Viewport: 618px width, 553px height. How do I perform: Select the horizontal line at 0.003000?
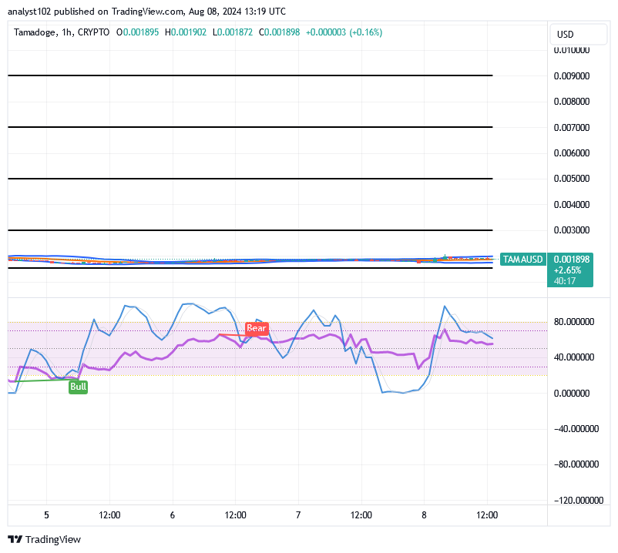tap(250, 230)
